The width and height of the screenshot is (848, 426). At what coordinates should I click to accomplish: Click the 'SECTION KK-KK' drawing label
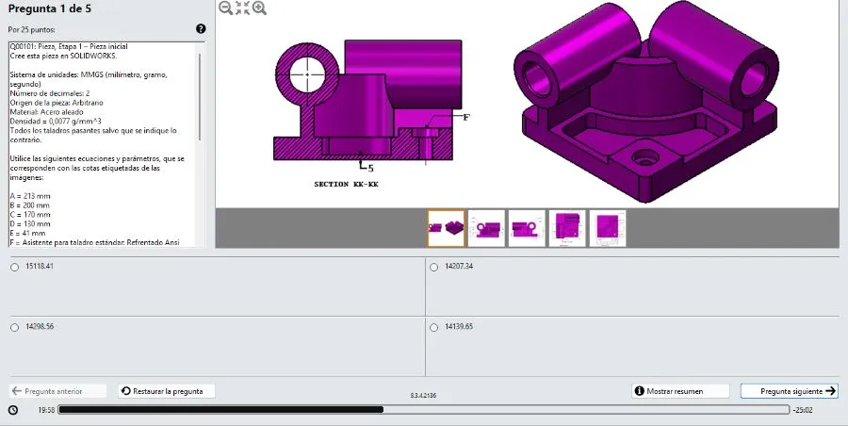[346, 184]
